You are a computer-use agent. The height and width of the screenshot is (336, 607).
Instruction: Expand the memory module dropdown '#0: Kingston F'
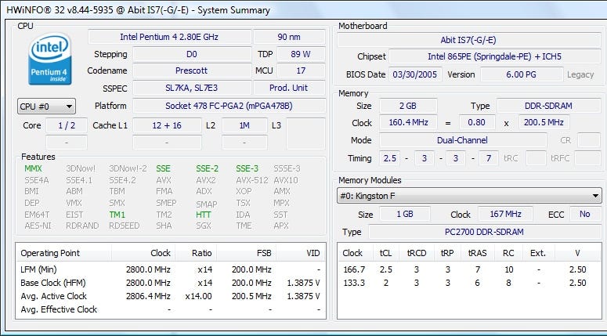coord(469,196)
